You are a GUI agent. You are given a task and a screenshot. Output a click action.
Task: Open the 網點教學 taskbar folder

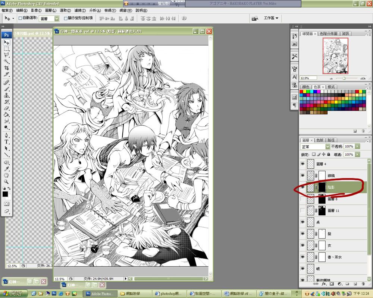click(x=134, y=294)
